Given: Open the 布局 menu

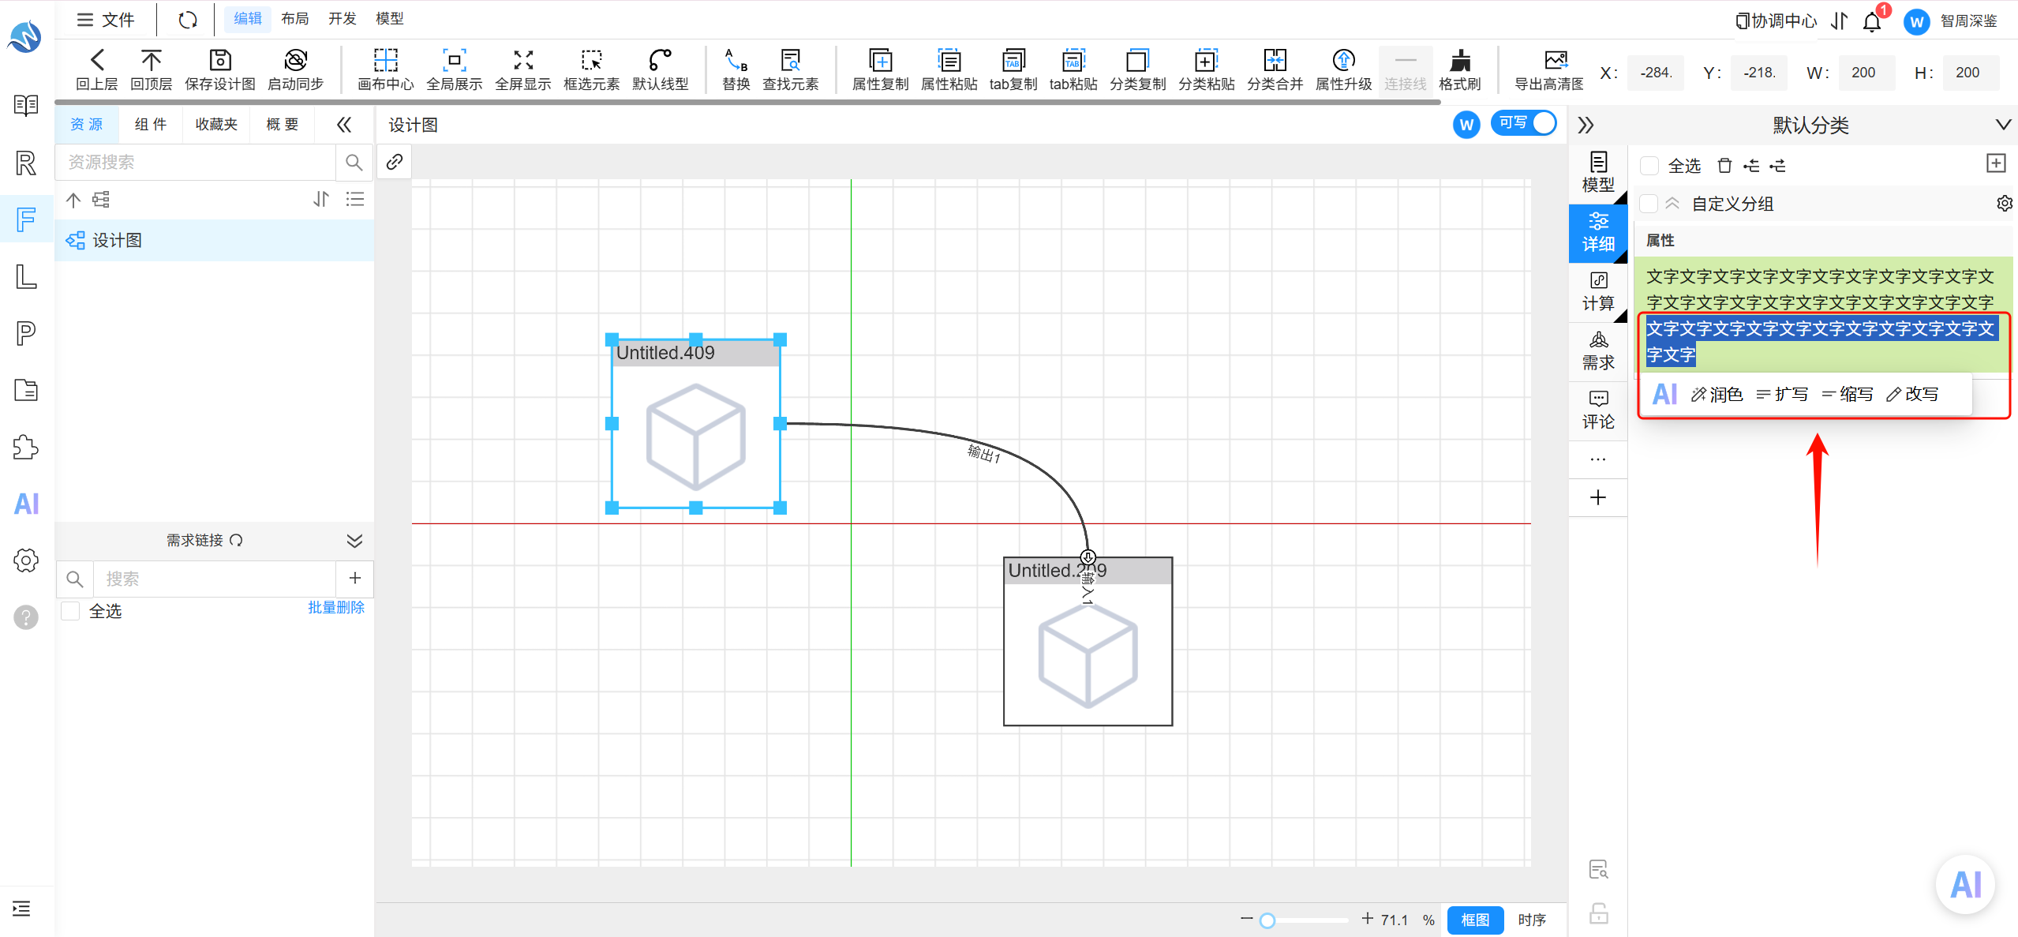Looking at the screenshot, I should [x=295, y=19].
